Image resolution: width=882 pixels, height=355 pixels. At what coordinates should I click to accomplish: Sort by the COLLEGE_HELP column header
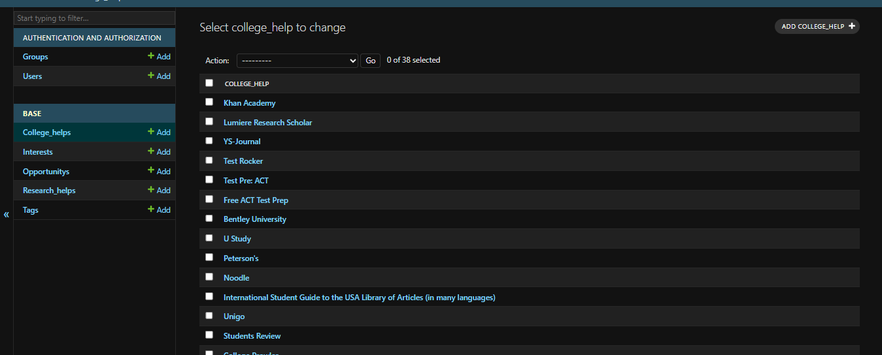[246, 84]
